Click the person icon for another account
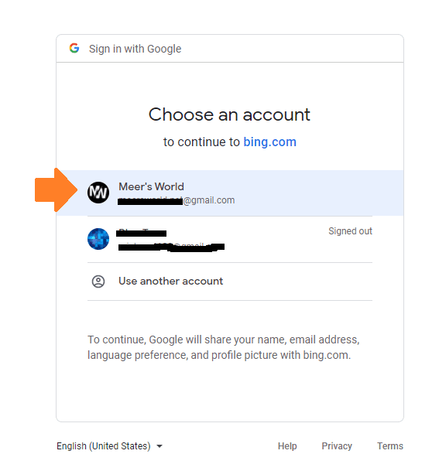The height and width of the screenshot is (471, 439). tap(98, 282)
